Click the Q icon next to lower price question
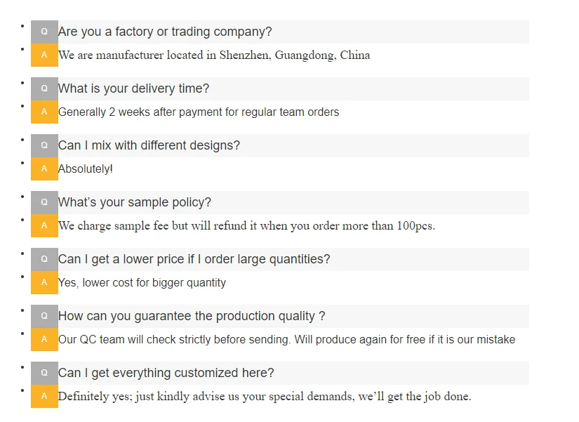This screenshot has width=579, height=422. (44, 260)
